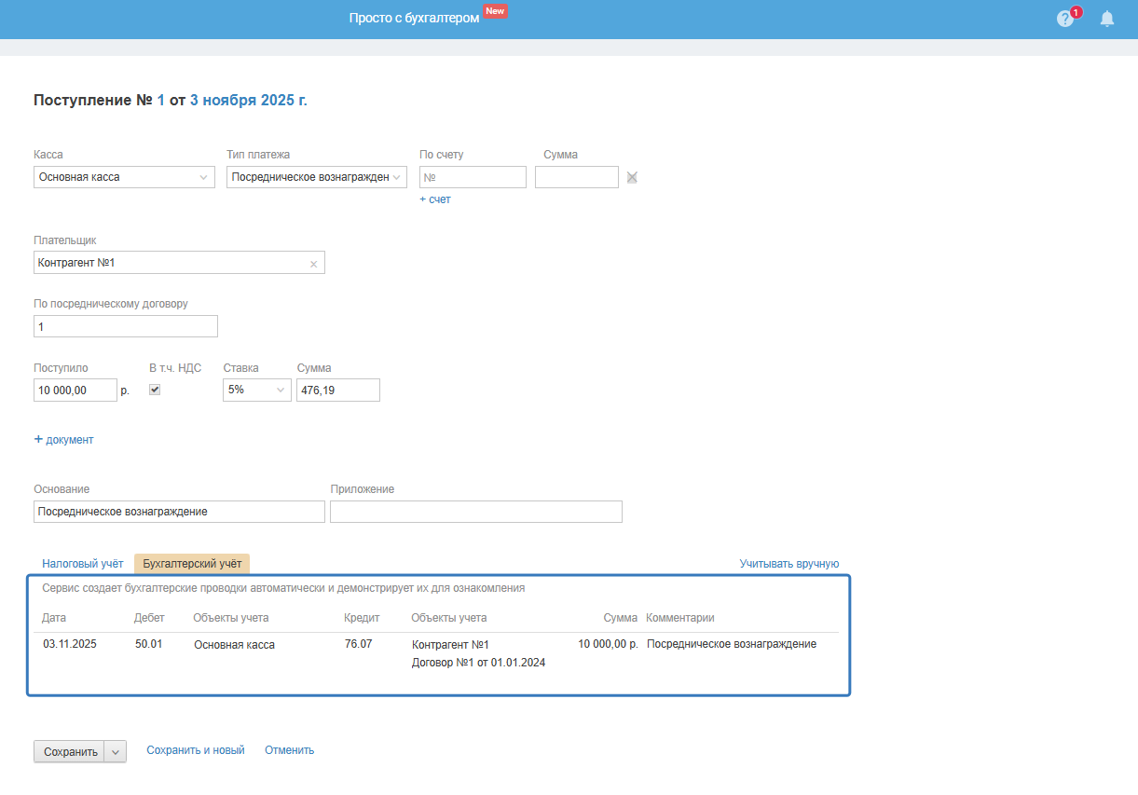Click debit account 50.01 cell
Viewport: 1138px width, 795px height.
click(x=148, y=644)
